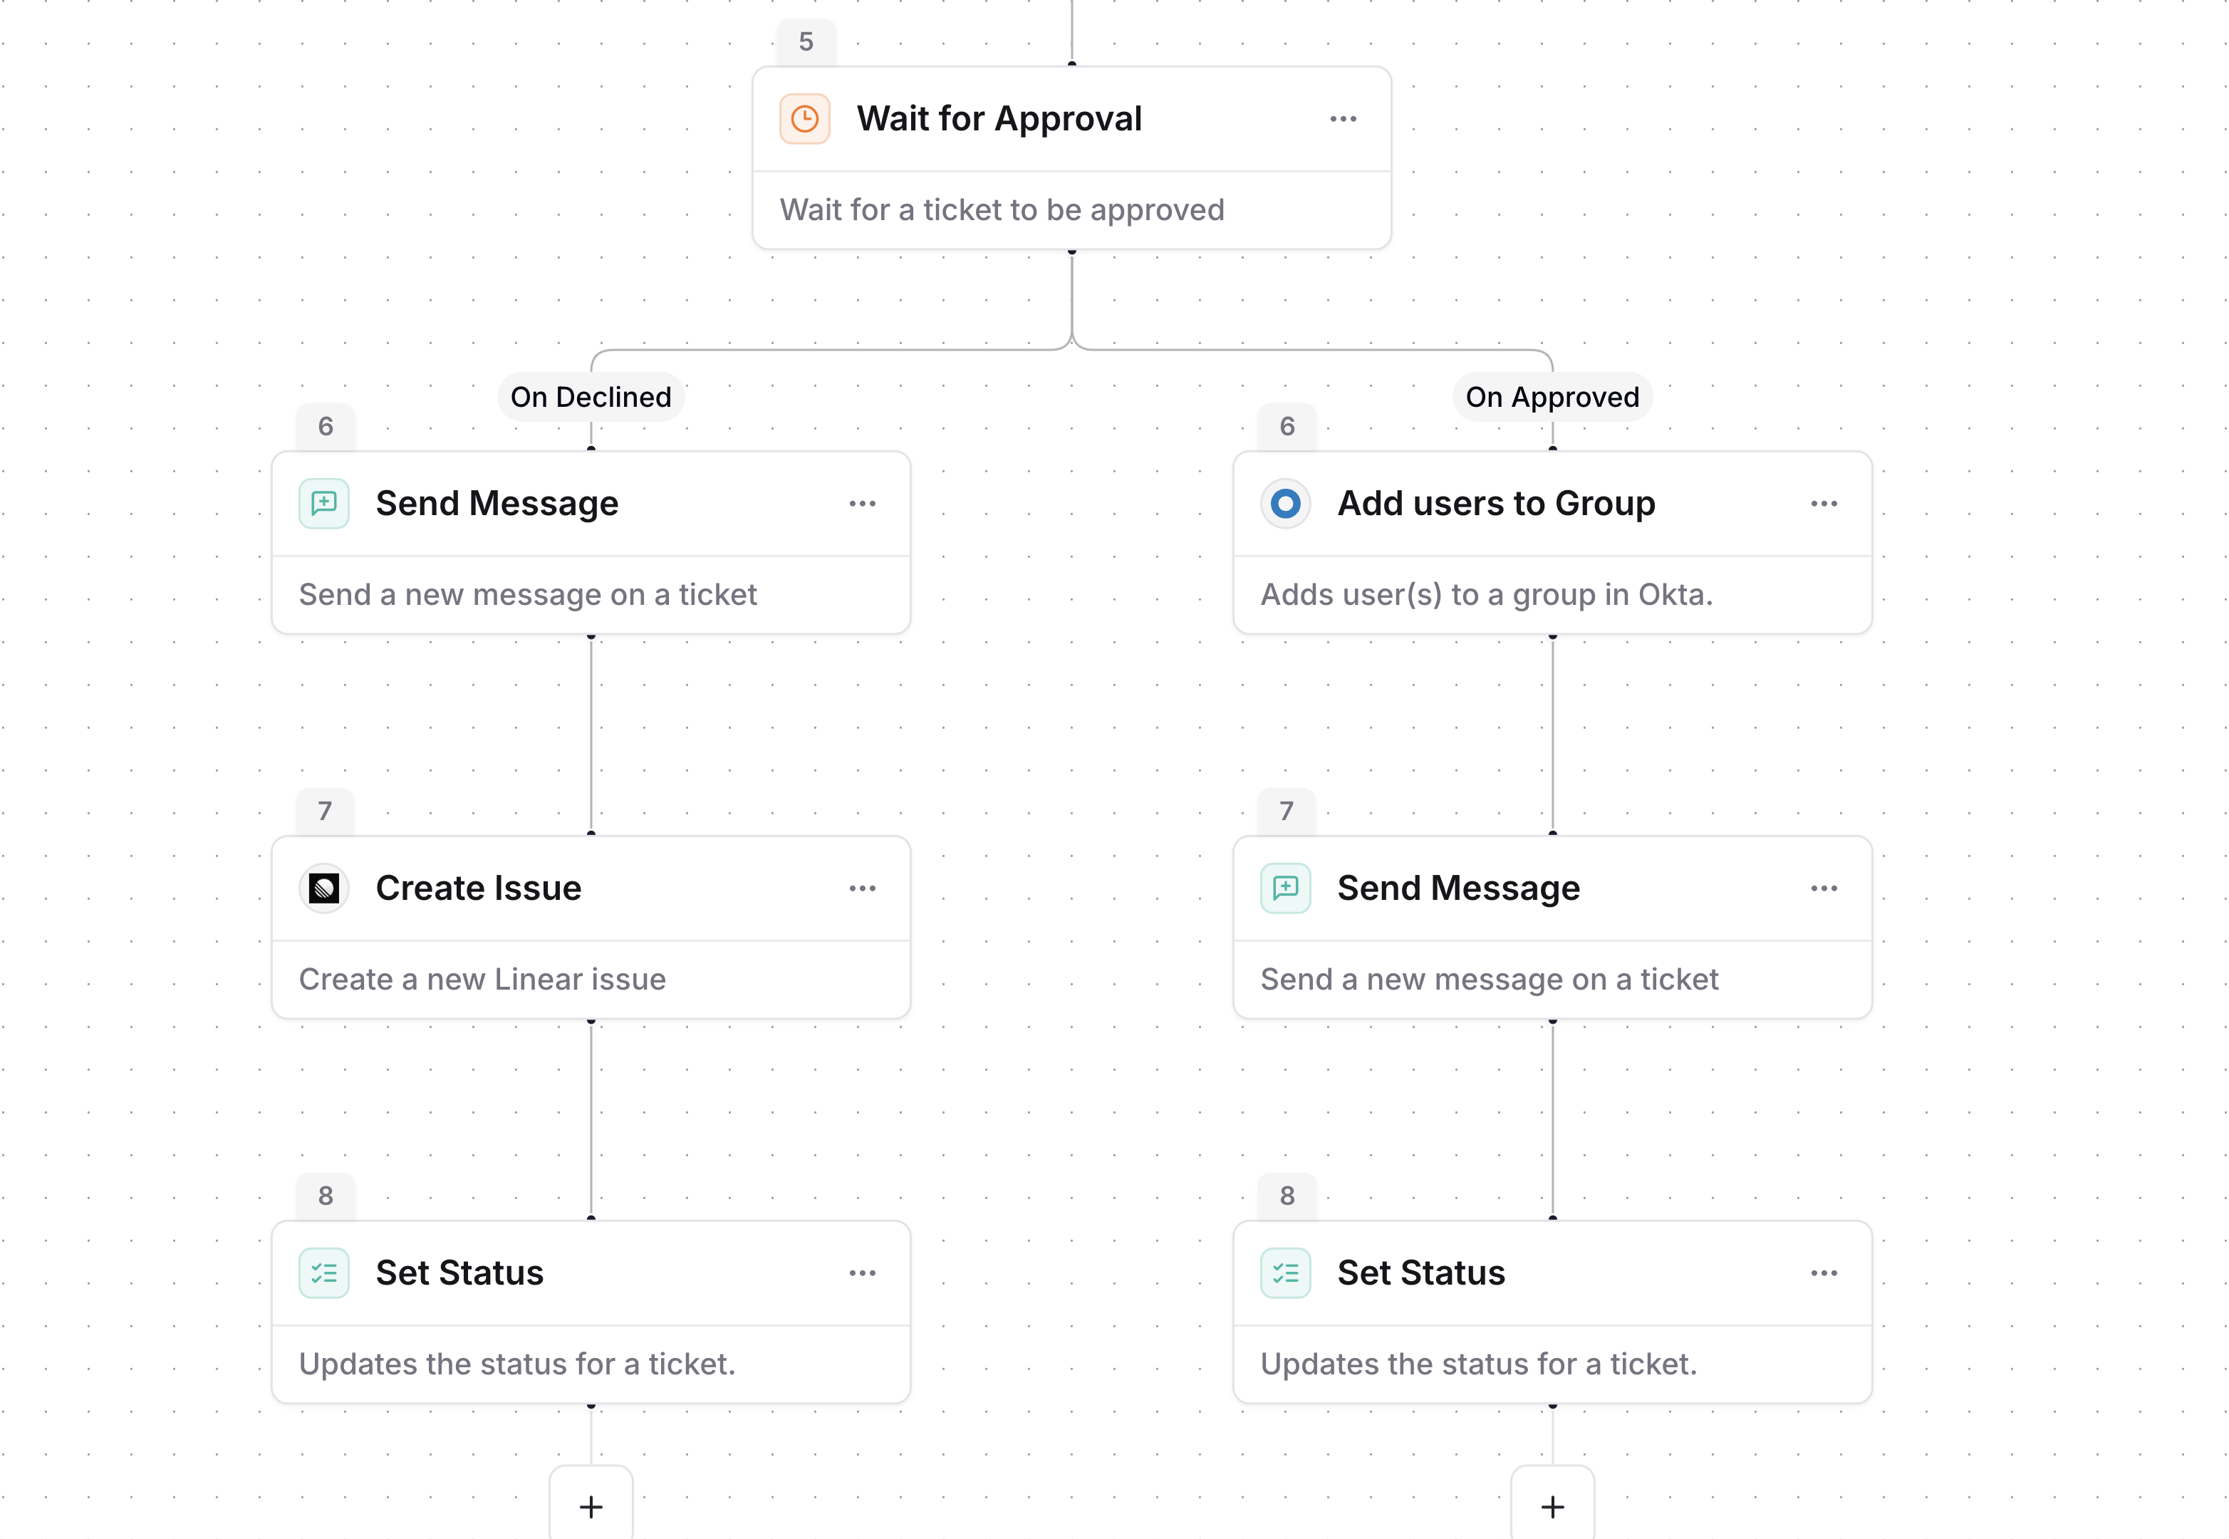This screenshot has height=1539, width=2229.
Task: Click the message icon on the approved-branch Send Message
Action: coord(1285,888)
